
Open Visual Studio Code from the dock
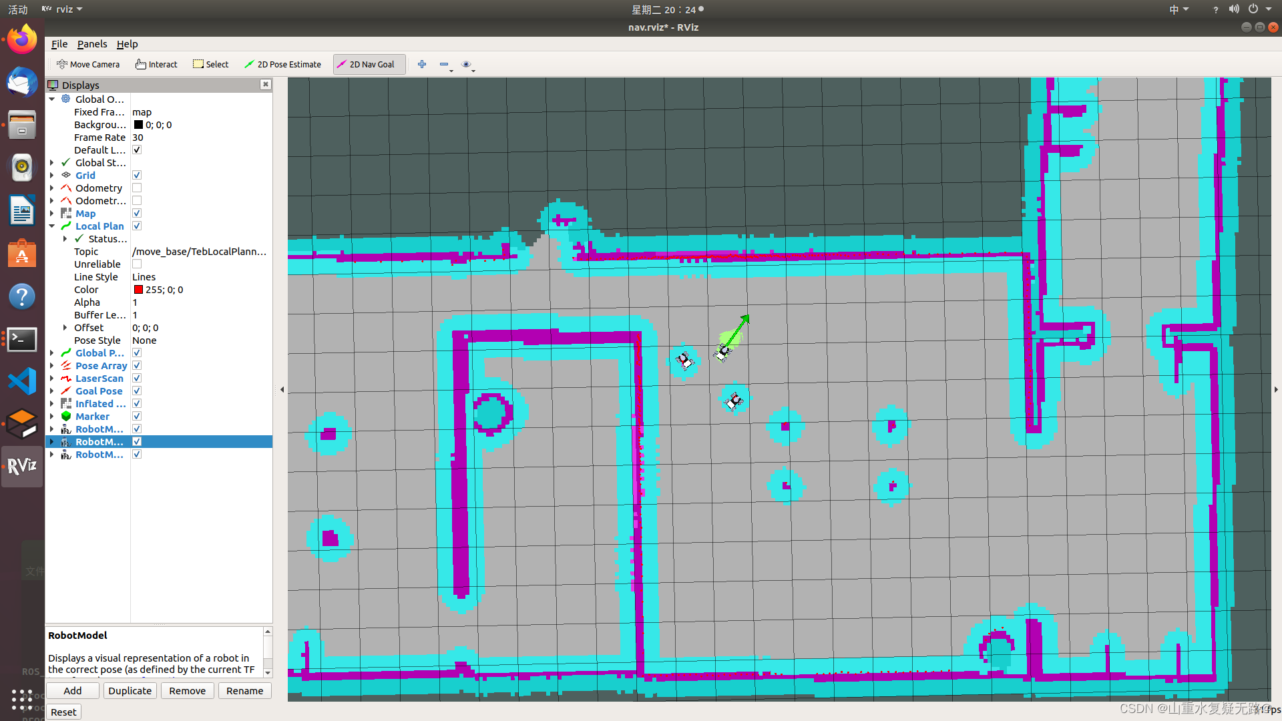pyautogui.click(x=22, y=382)
